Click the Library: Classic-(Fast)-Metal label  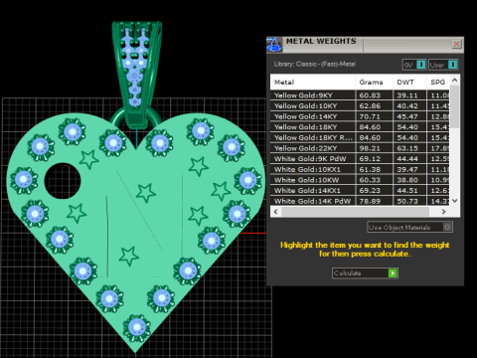point(315,64)
